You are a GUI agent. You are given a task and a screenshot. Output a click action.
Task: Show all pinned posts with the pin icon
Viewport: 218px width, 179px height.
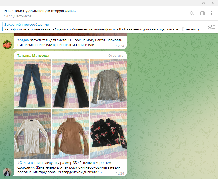[x=210, y=27]
